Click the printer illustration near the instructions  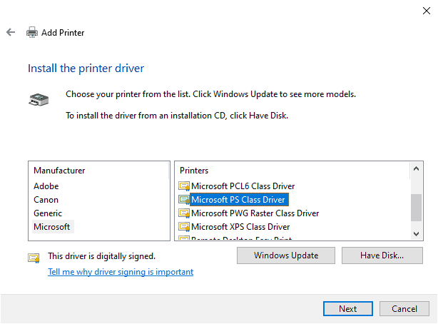pos(39,101)
